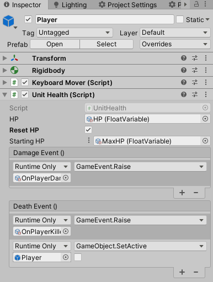The height and width of the screenshot is (282, 213).
Task: Open the Tag dropdown showing Untagged
Action: [74, 33]
